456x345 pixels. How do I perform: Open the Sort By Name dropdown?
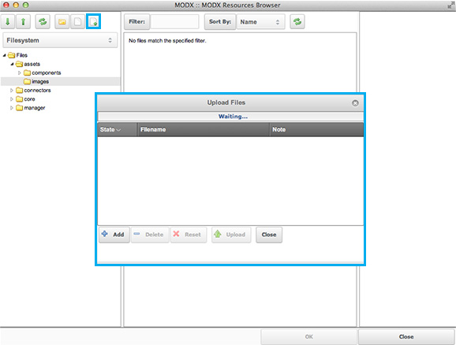(260, 22)
